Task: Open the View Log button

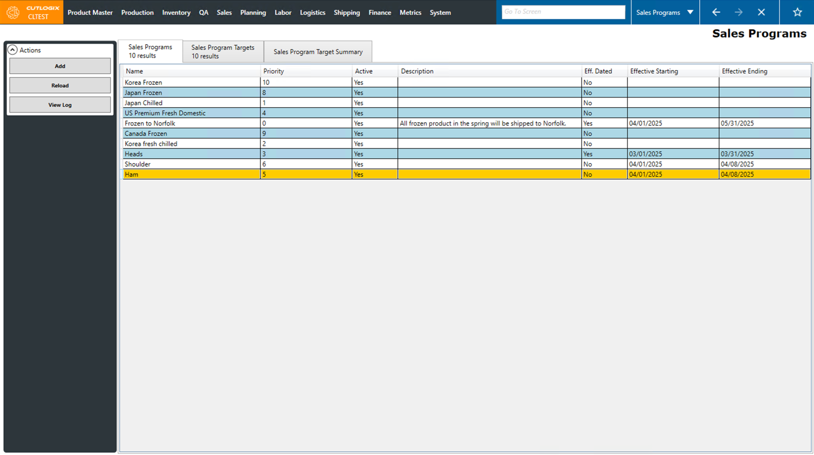Action: click(x=59, y=104)
